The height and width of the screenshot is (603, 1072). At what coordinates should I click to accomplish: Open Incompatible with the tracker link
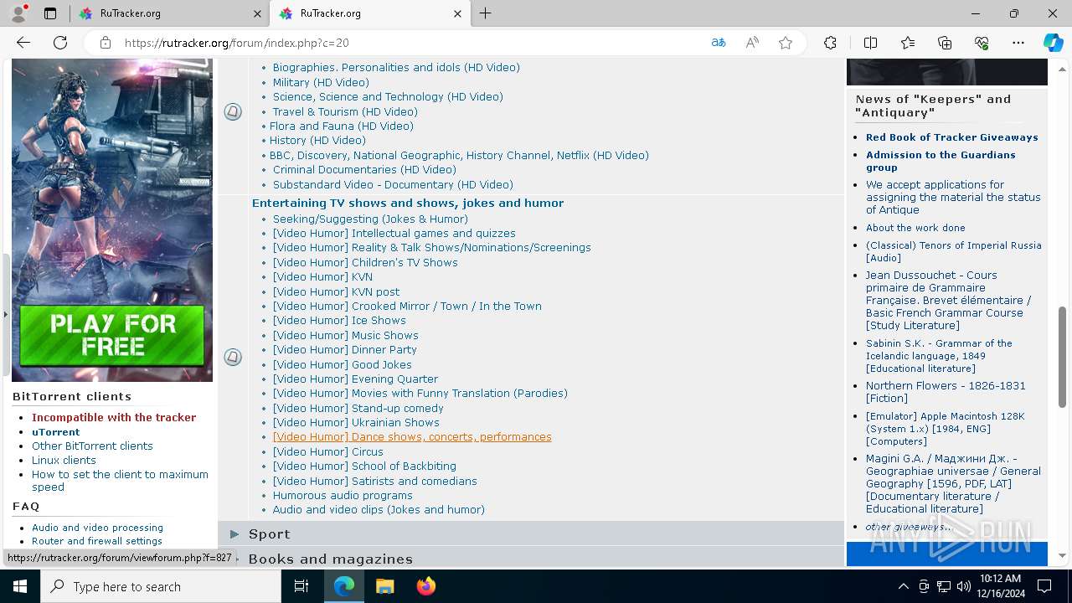coord(114,417)
